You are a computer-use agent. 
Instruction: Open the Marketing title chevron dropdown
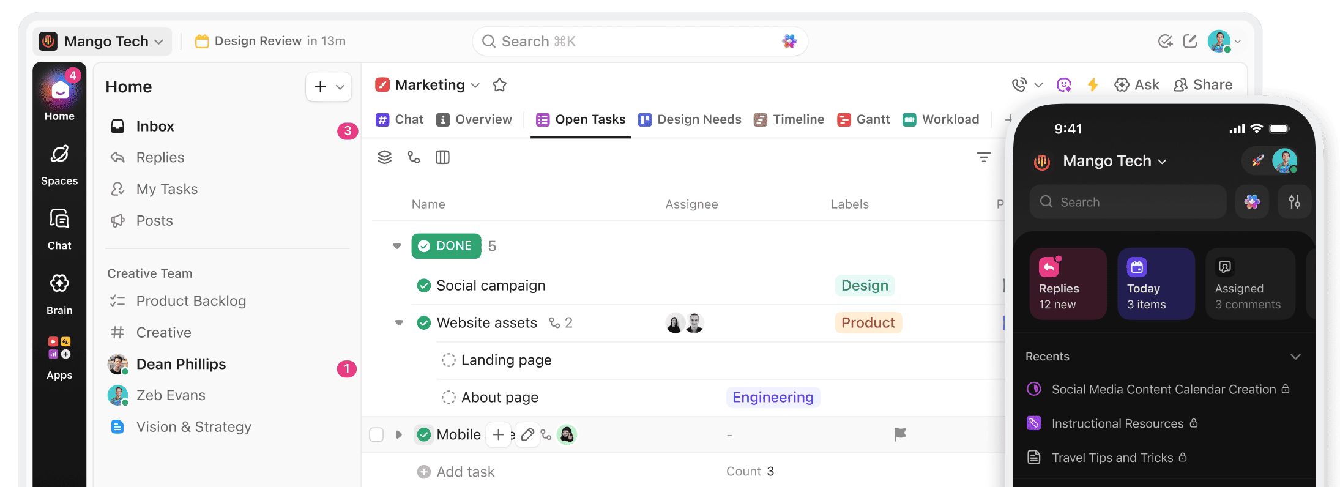tap(475, 85)
